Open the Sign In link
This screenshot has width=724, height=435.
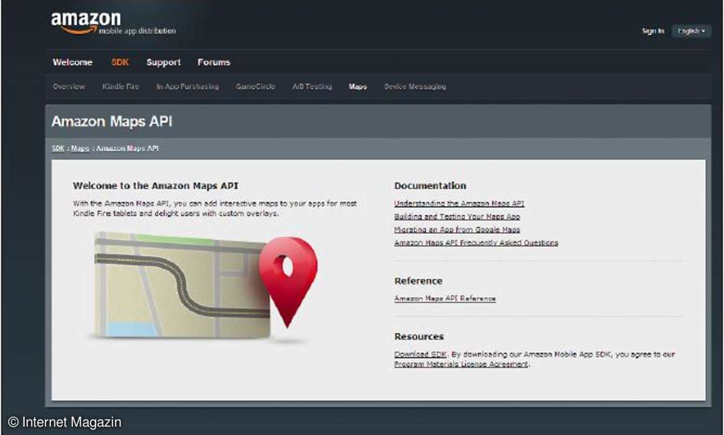pyautogui.click(x=653, y=31)
